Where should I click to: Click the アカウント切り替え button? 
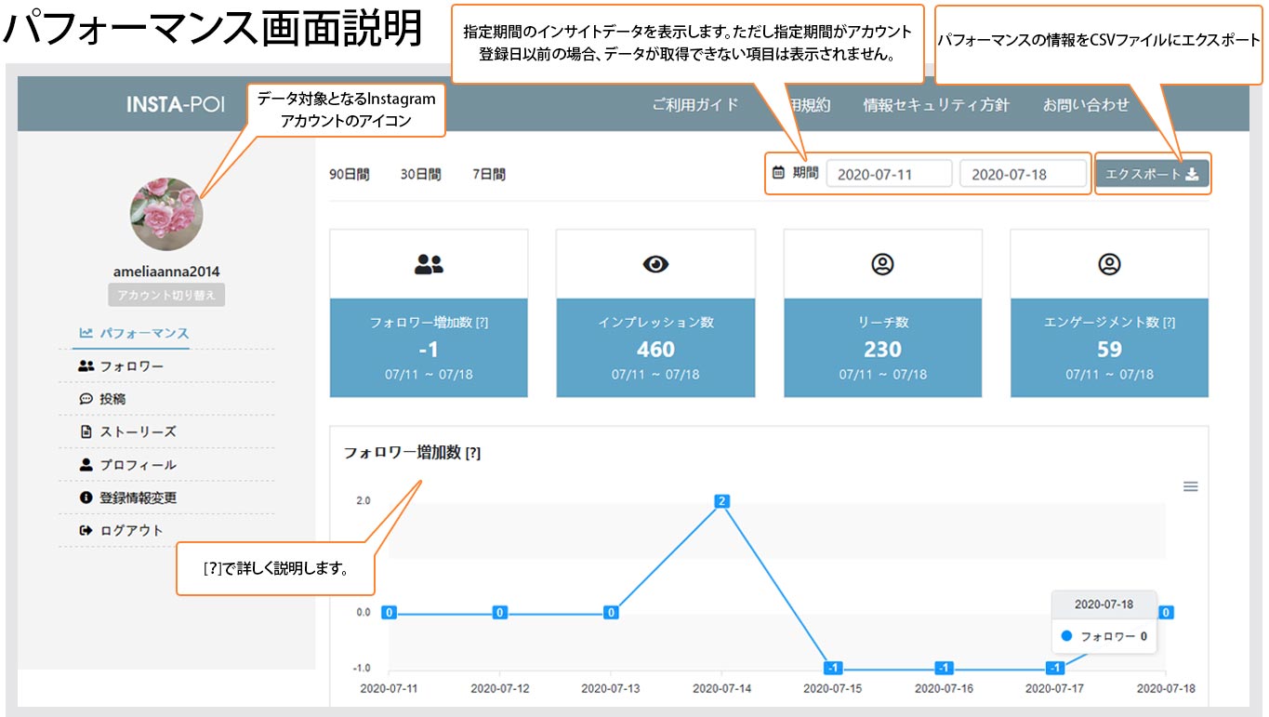[166, 296]
